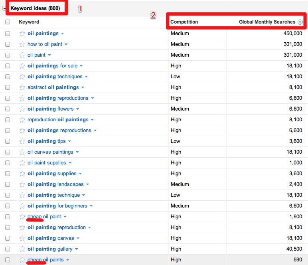Viewport: 308px width, 265px height.
Task: Expand dropdown for 'oil painting techniques'
Action: [x=86, y=77]
